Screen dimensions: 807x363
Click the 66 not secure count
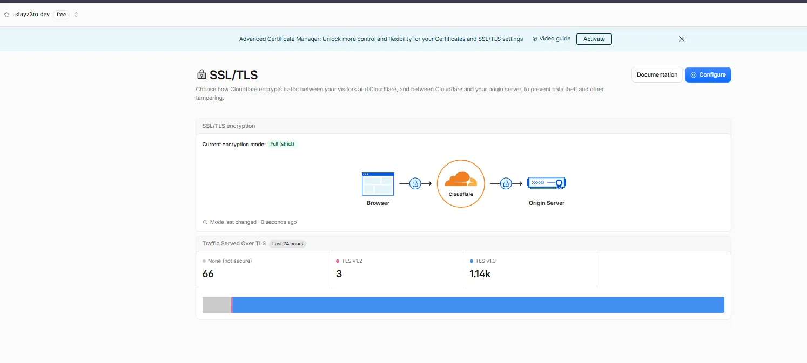[x=208, y=274]
